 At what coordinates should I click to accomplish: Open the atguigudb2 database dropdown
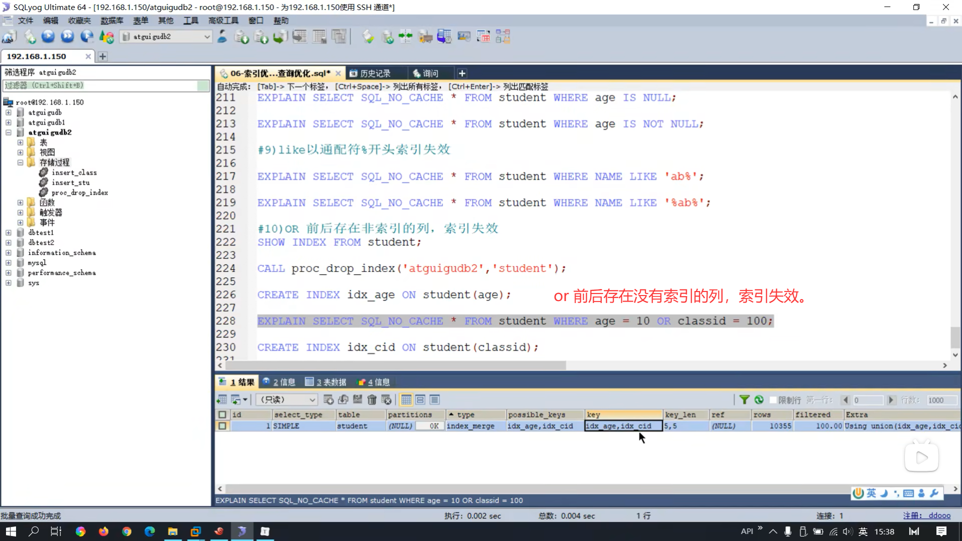(207, 37)
